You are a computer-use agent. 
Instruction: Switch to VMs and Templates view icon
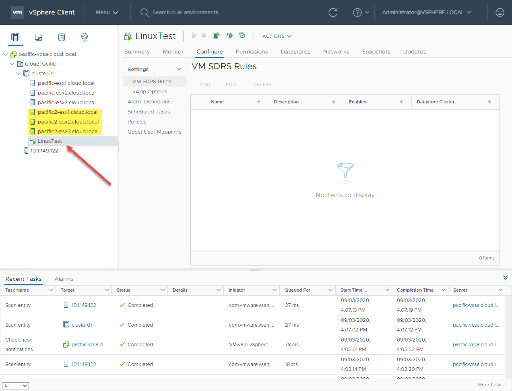(38, 37)
